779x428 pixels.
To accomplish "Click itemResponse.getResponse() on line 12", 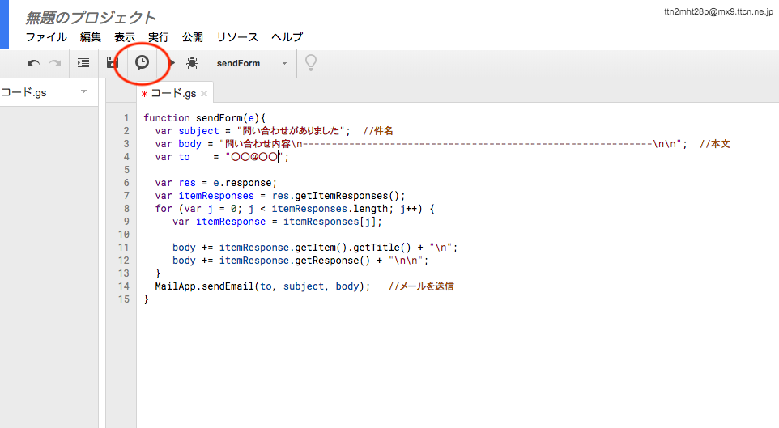I will point(295,261).
